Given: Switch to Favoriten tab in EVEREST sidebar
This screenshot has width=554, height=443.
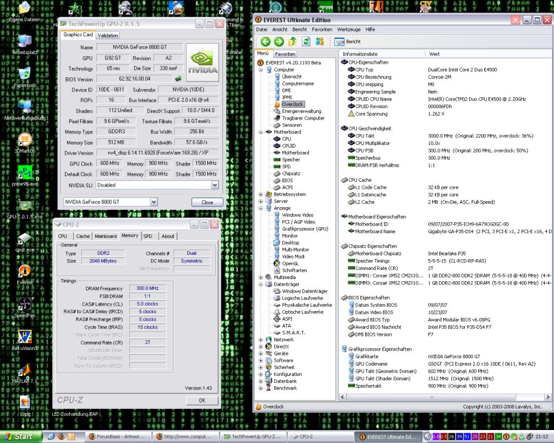Looking at the screenshot, I should [285, 54].
